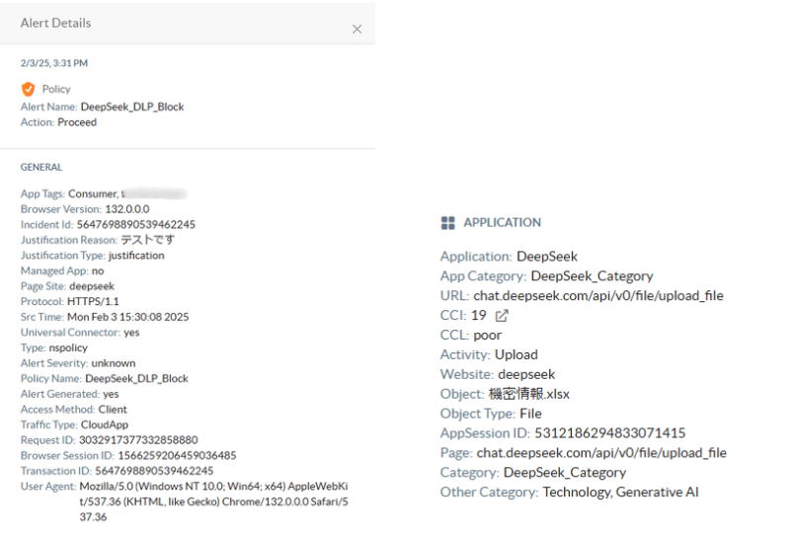Image resolution: width=793 pixels, height=535 pixels.
Task: Select the Justification Reason Japanese text
Action: [147, 240]
